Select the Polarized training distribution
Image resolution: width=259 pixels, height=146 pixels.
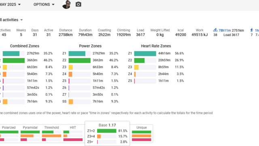[x=9, y=134]
